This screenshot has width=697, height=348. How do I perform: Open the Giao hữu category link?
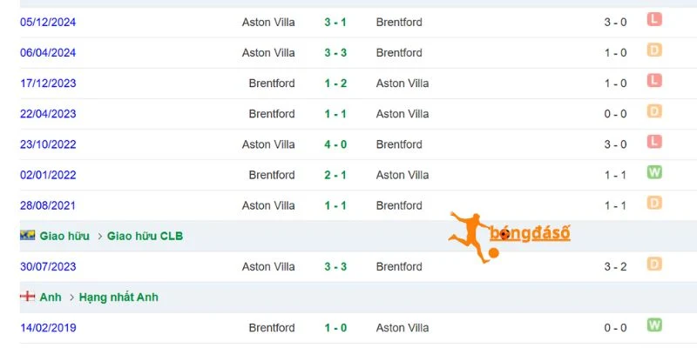click(x=64, y=236)
